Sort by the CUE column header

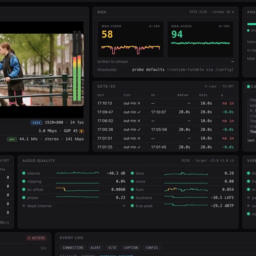[127, 95]
